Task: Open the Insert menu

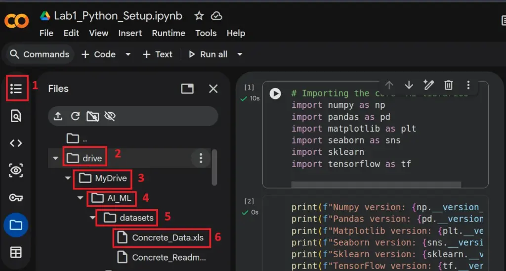Action: click(x=130, y=33)
